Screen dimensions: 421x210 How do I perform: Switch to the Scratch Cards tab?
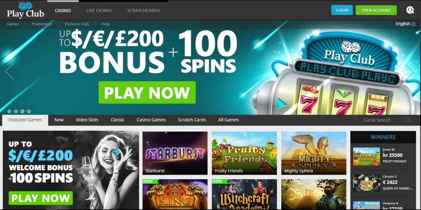[x=192, y=120]
